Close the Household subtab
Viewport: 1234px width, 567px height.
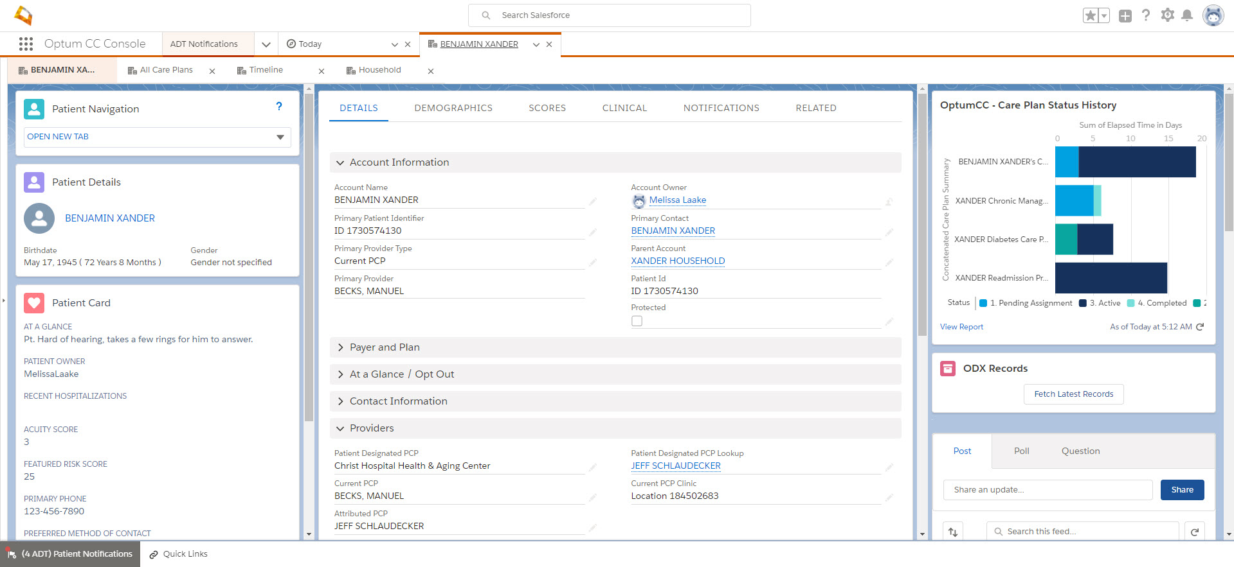[x=431, y=71]
